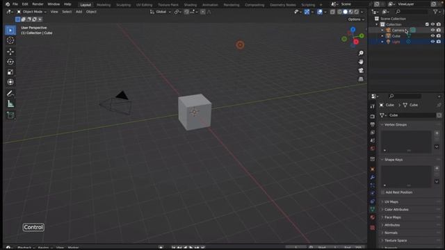Exclude Collection from view layer checkbox
Screen dimensions: 445x250
click(427, 24)
